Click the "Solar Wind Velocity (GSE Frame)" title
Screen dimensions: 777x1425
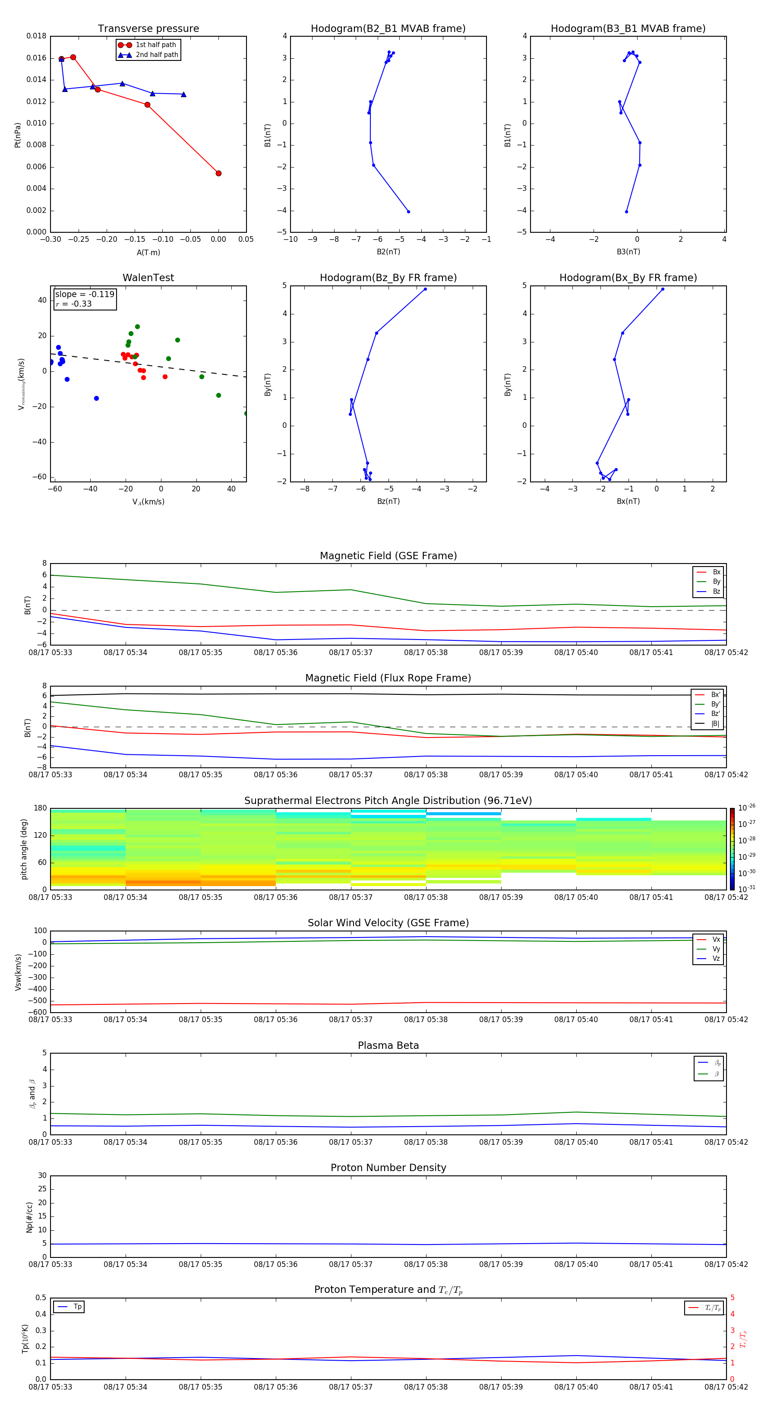(388, 923)
